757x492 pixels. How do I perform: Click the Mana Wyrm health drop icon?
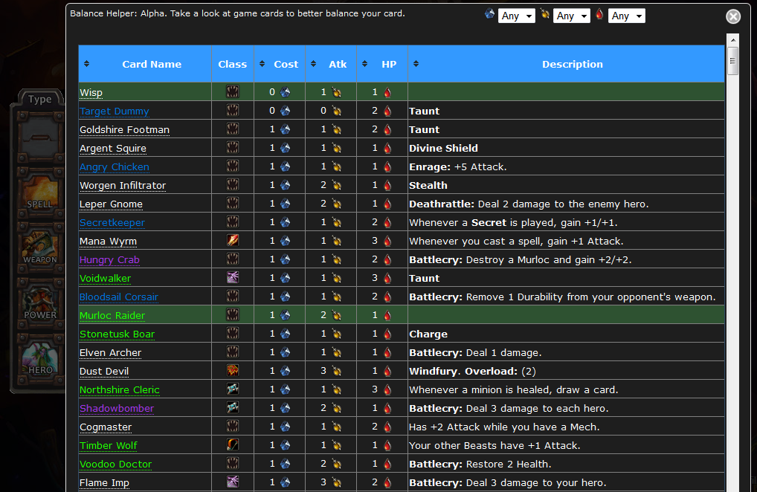pyautogui.click(x=387, y=242)
